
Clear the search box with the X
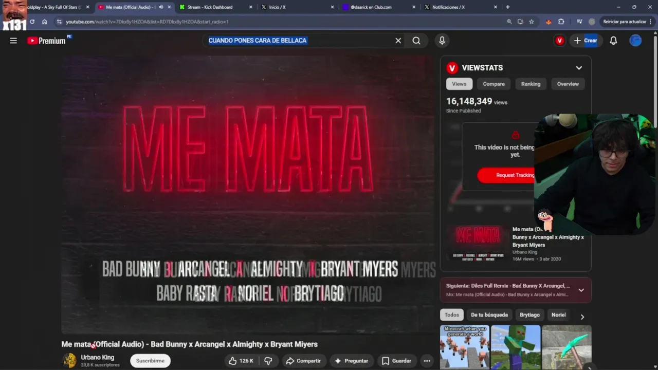[x=398, y=41]
